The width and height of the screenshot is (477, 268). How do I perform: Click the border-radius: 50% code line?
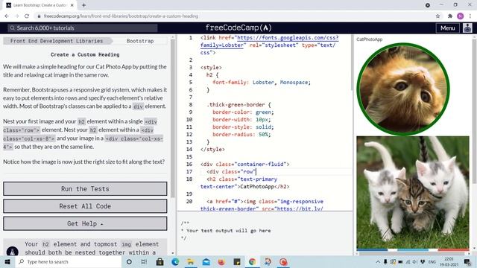point(241,134)
